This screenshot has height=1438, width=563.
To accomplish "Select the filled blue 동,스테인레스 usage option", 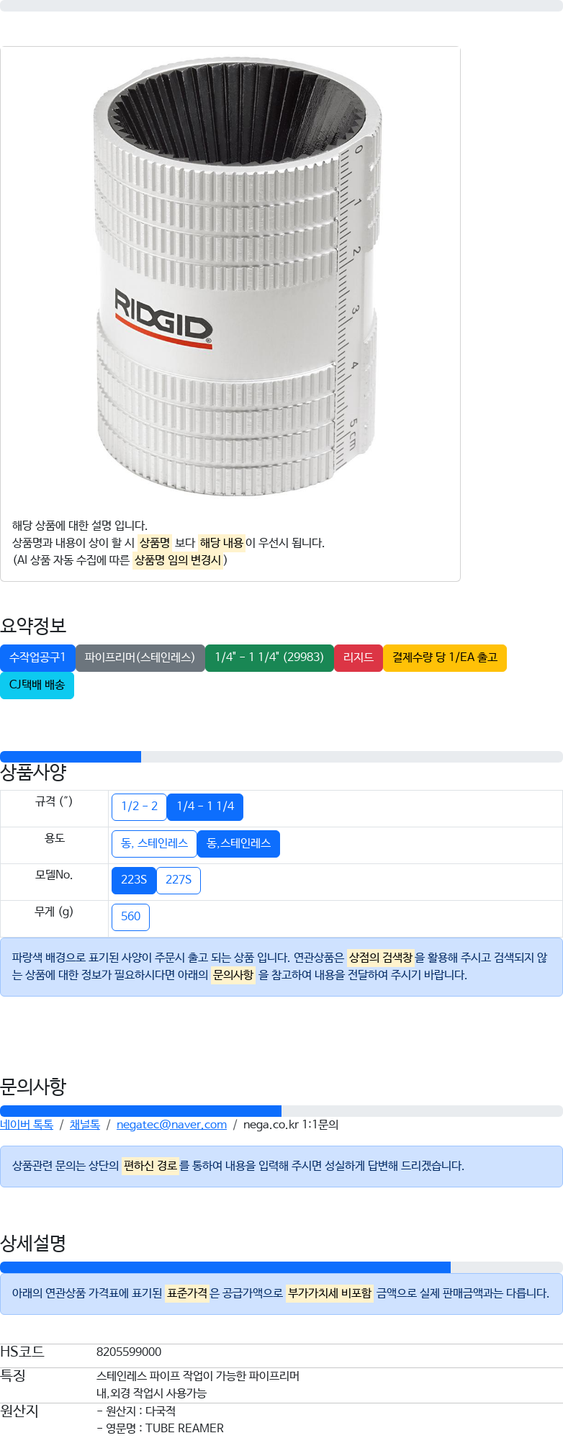I will [238, 843].
